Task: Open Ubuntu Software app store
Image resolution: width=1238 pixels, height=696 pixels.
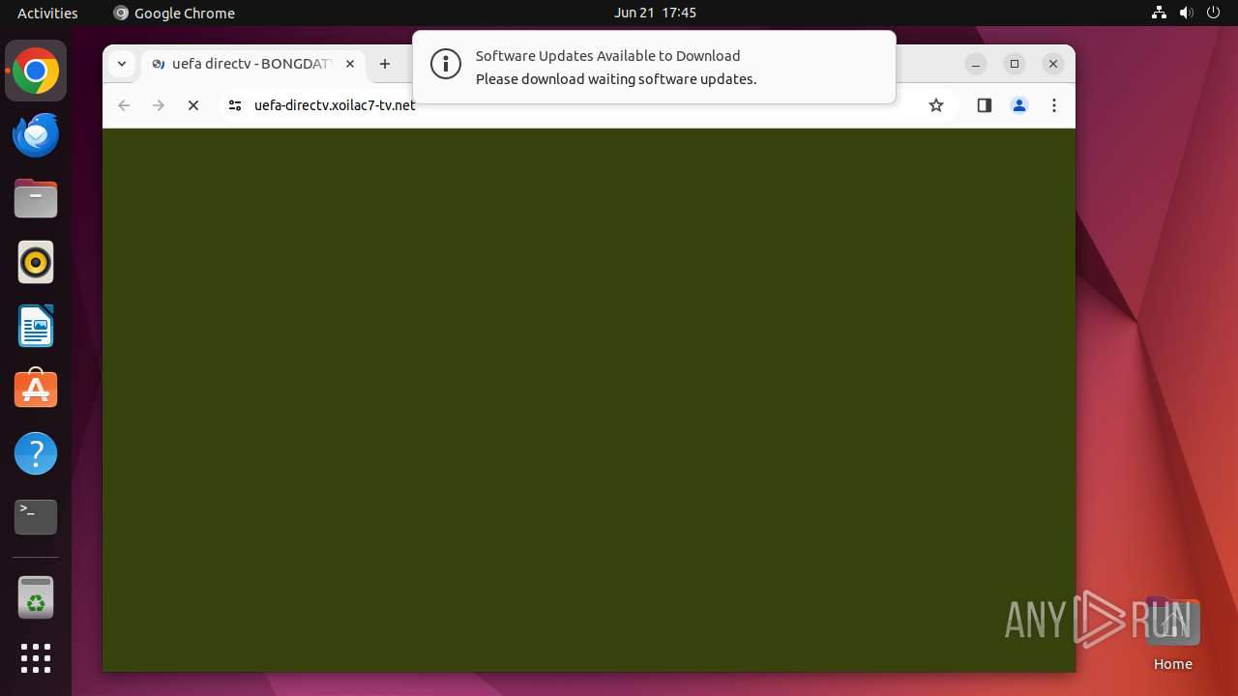Action: point(36,390)
